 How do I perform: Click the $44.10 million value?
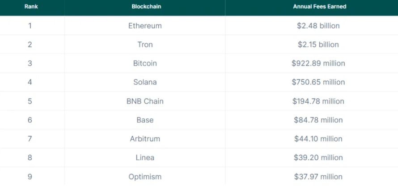(318, 139)
